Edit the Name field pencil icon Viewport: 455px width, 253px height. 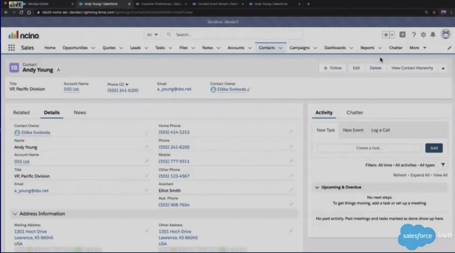(x=147, y=146)
